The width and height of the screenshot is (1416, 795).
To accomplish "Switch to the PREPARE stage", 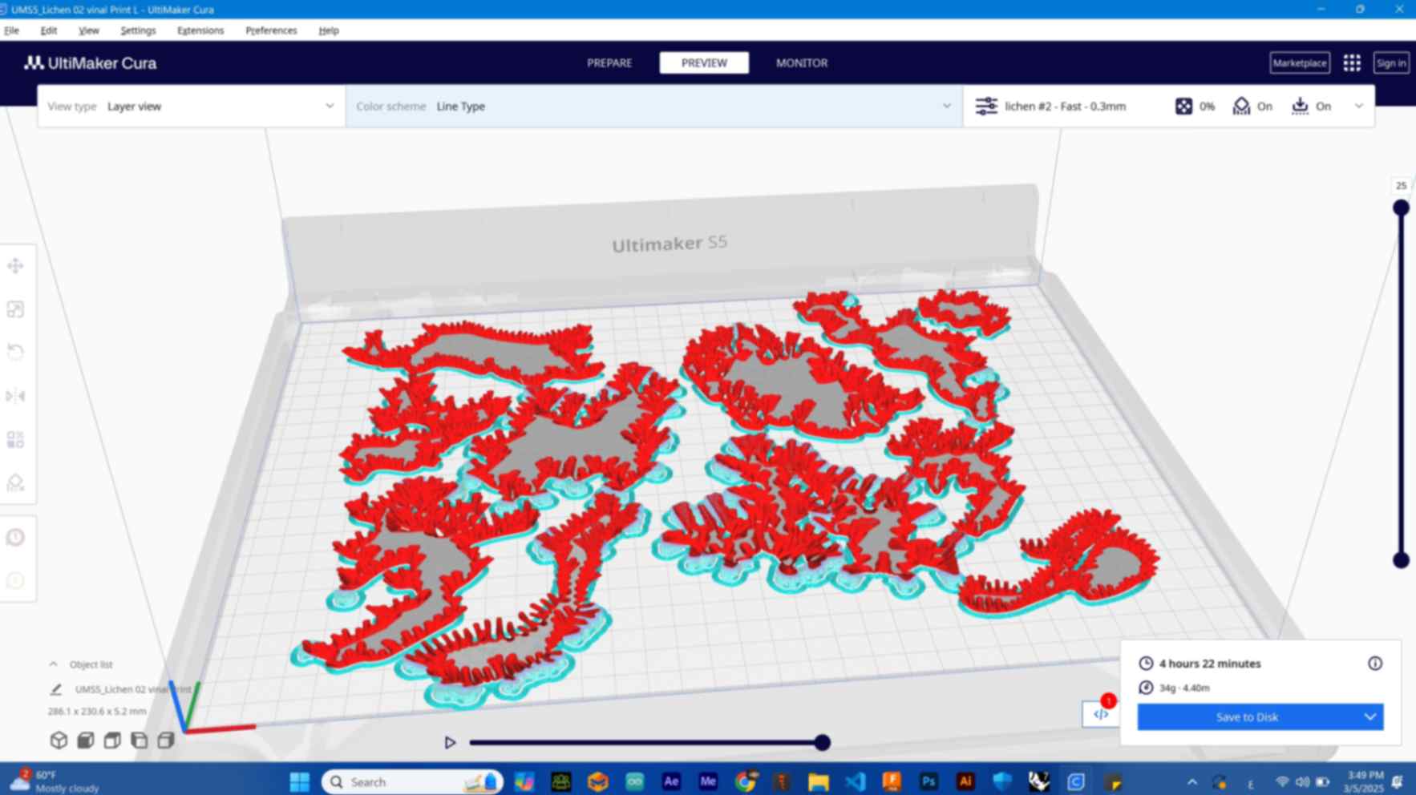I will tap(609, 63).
